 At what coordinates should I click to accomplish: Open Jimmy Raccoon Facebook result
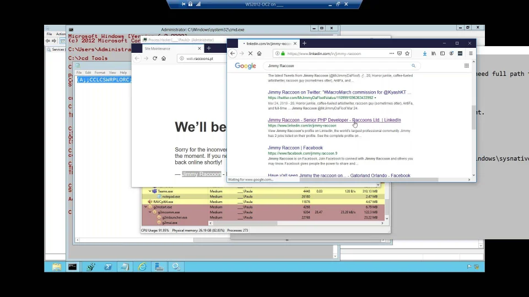(x=295, y=148)
